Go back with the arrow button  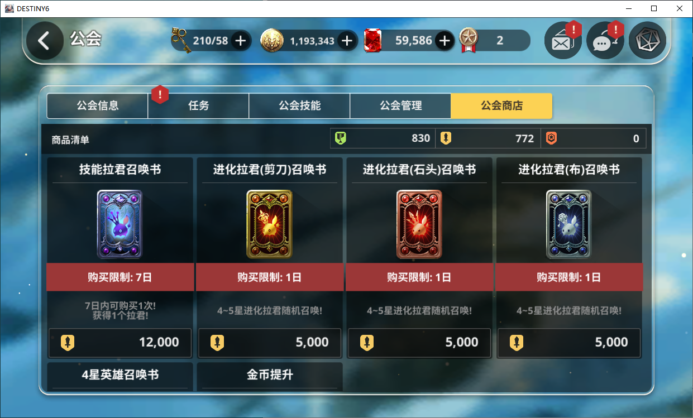point(45,41)
